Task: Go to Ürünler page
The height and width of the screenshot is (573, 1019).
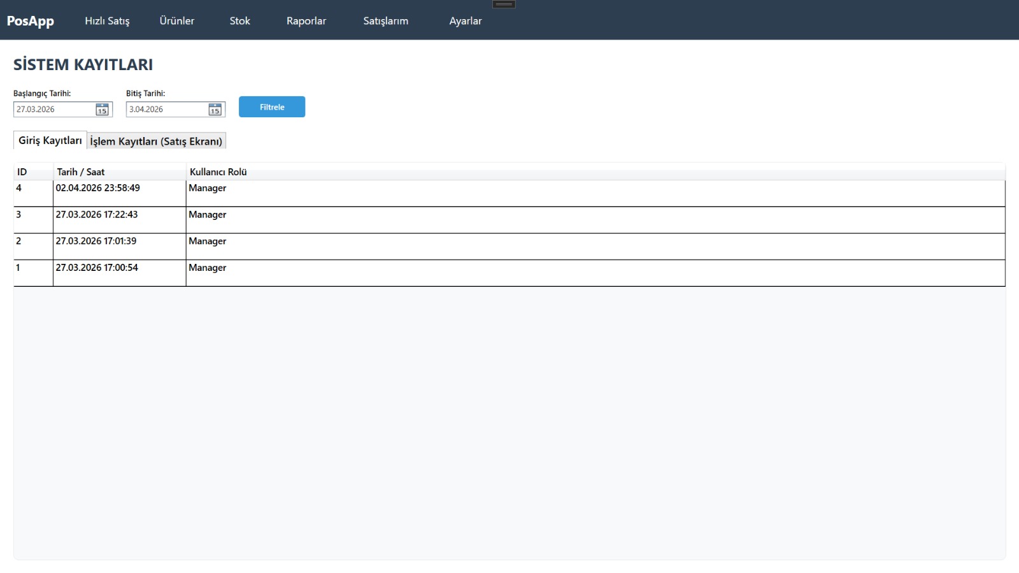Action: (177, 21)
